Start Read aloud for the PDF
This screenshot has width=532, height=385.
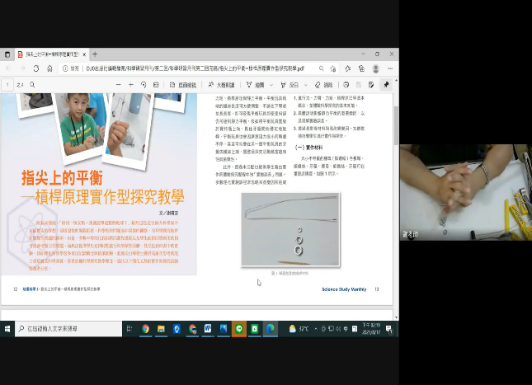pyautogui.click(x=221, y=85)
